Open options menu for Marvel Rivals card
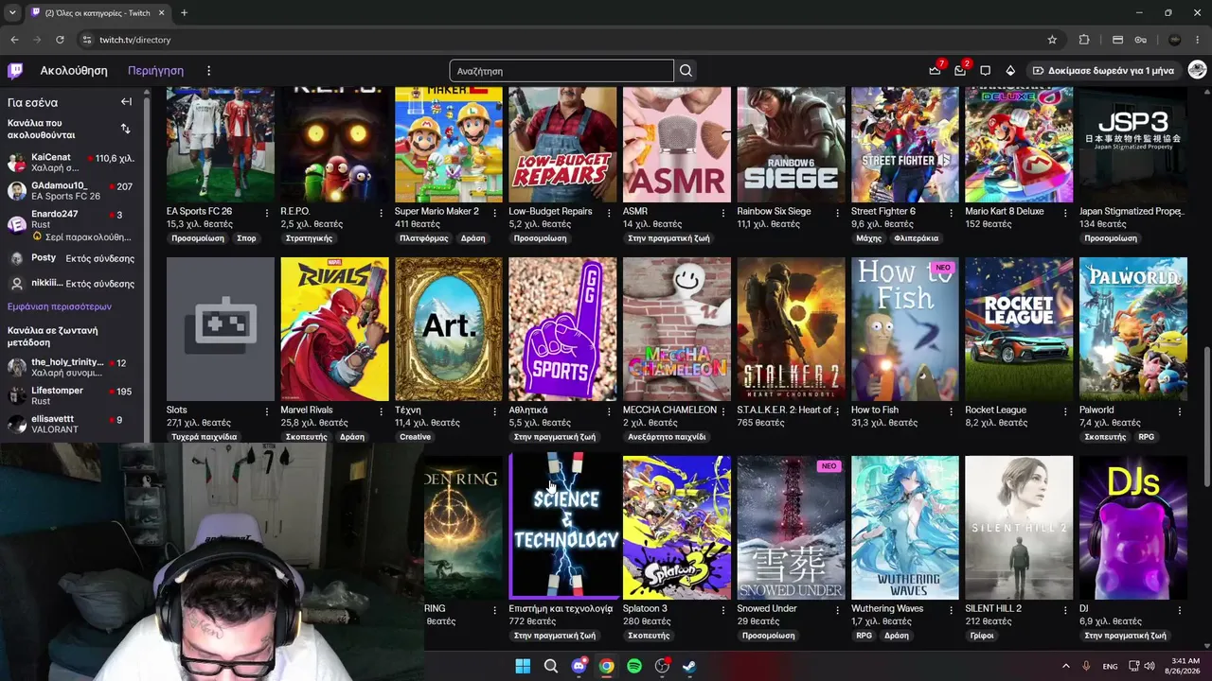 381,411
